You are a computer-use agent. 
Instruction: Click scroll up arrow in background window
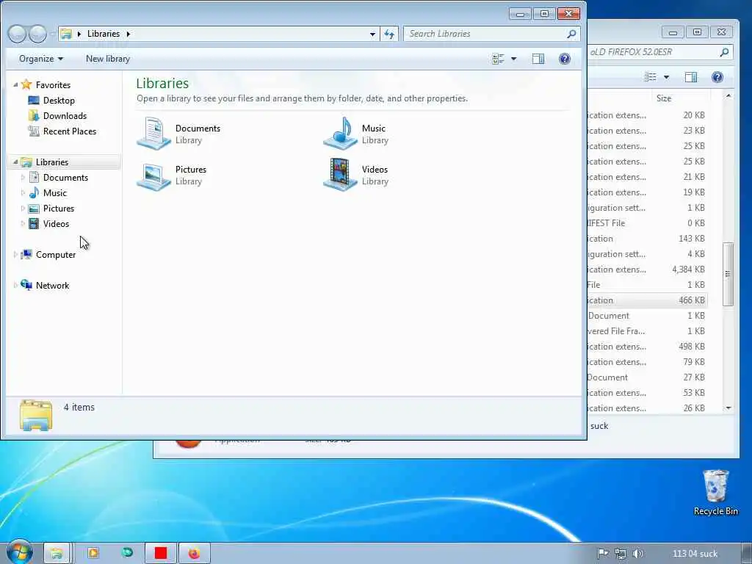tap(728, 96)
